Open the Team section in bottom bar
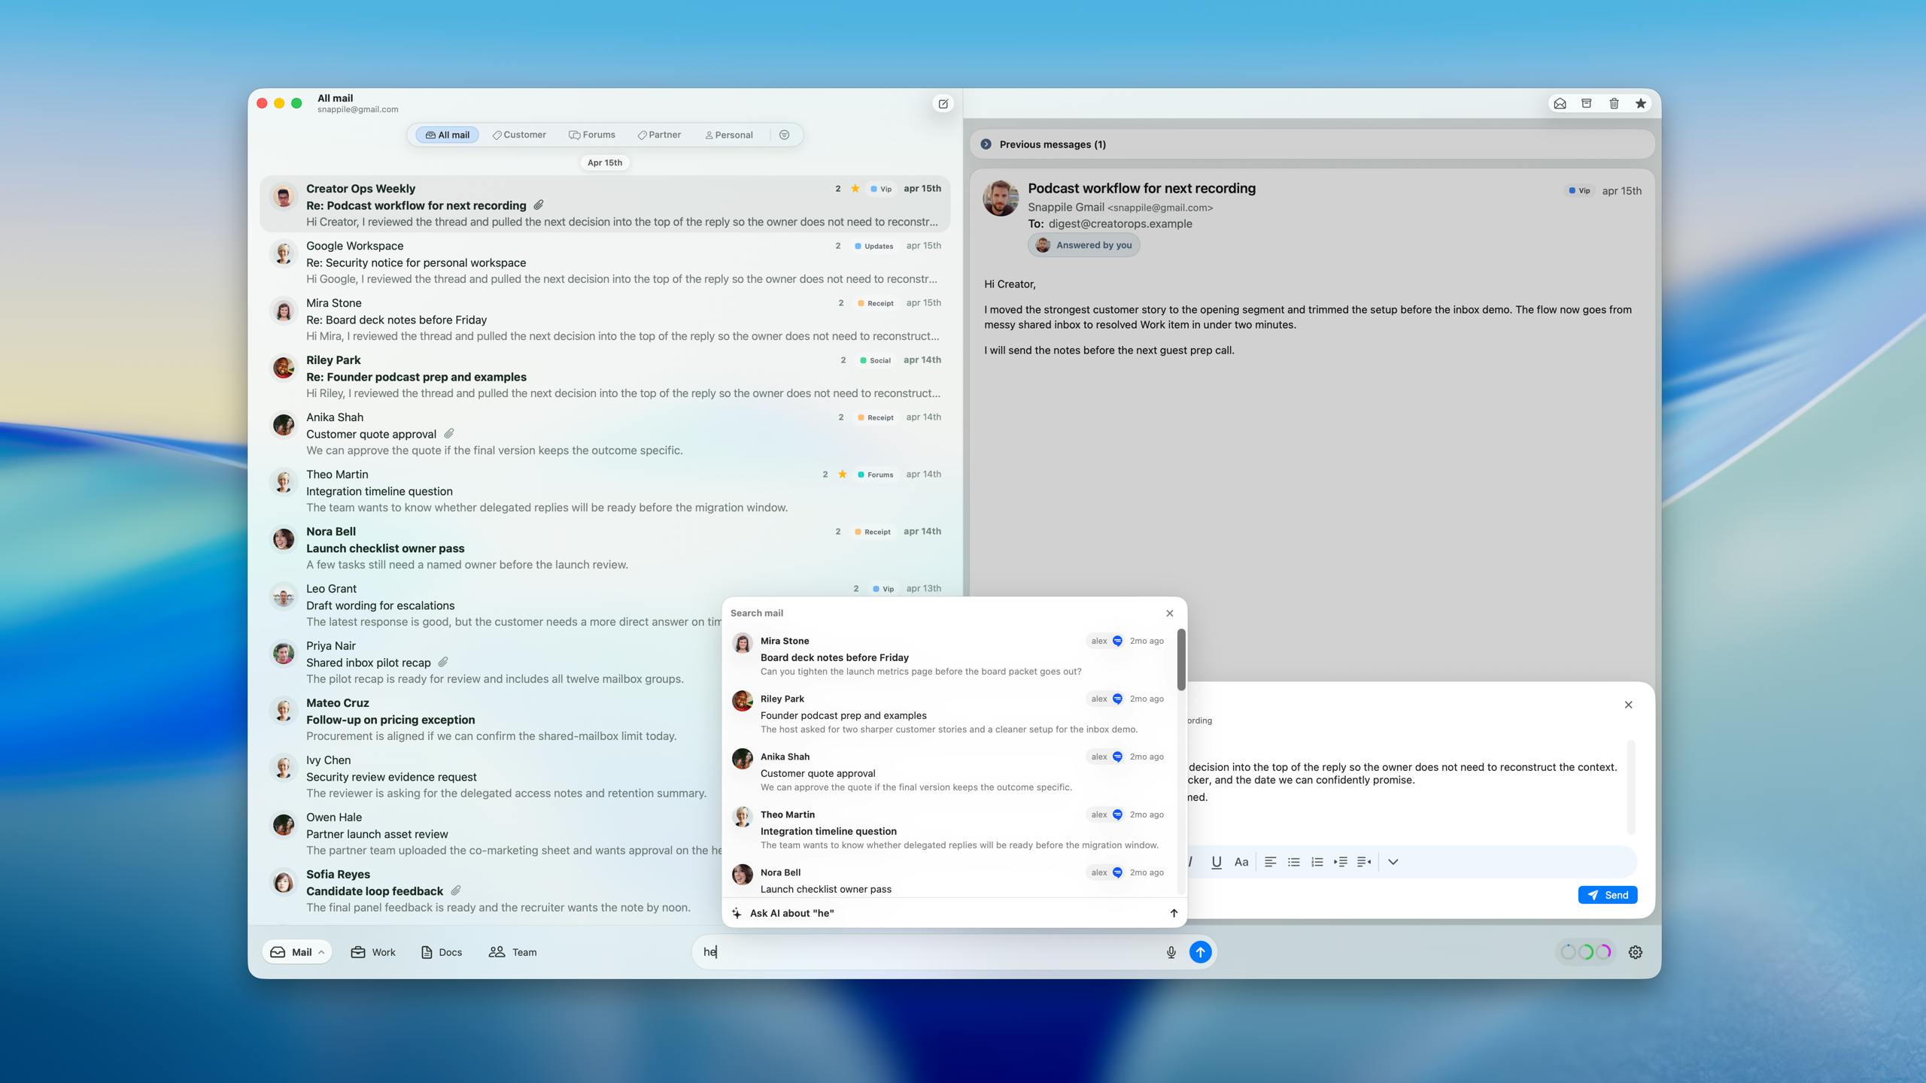Screen dimensions: 1926x1083 (513, 952)
